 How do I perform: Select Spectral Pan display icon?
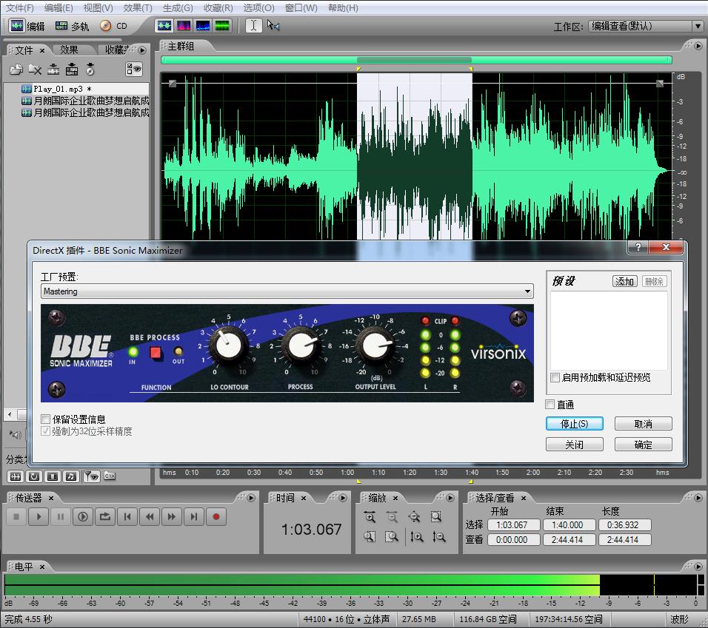203,26
